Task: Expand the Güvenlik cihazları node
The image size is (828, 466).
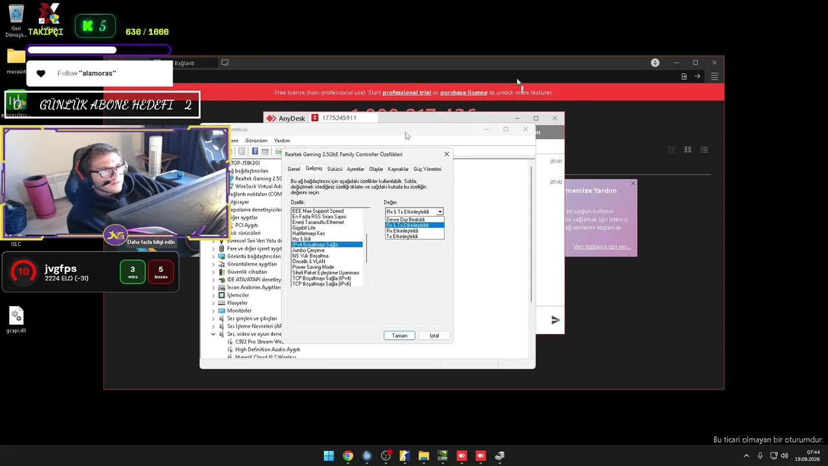Action: tap(213, 272)
